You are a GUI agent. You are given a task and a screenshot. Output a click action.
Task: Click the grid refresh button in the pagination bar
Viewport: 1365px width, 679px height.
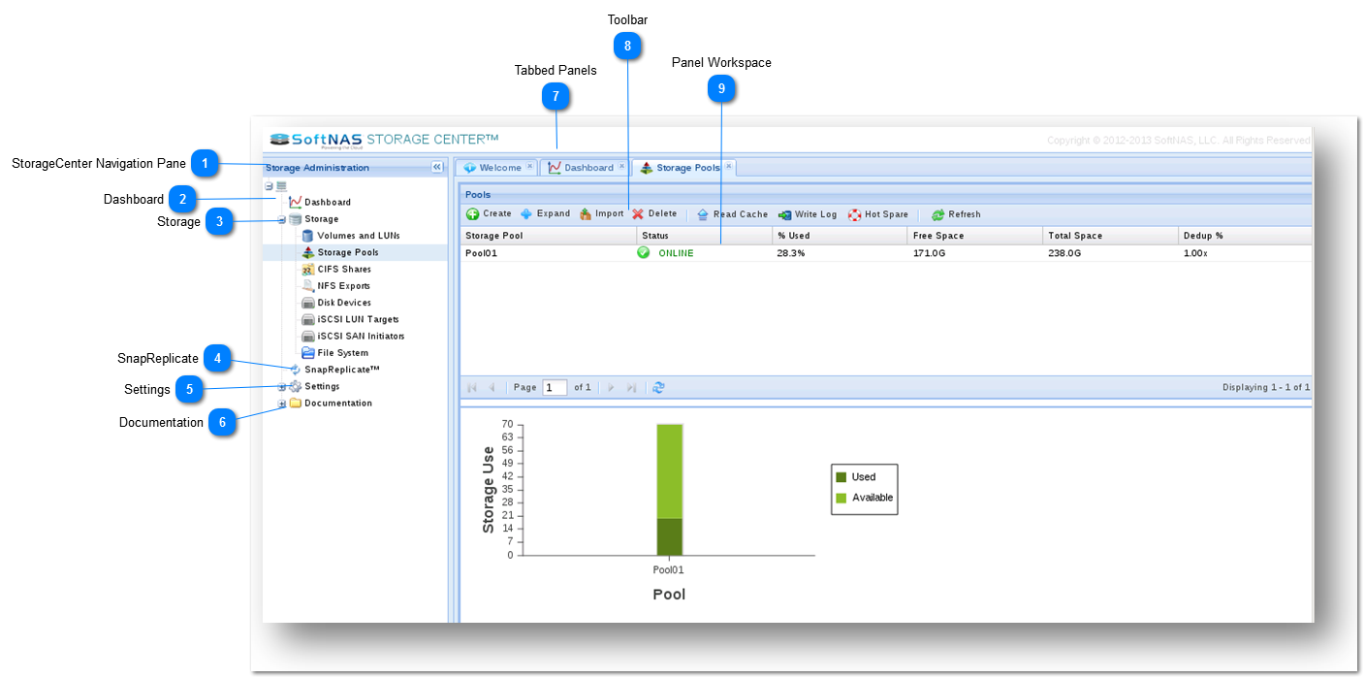click(658, 387)
